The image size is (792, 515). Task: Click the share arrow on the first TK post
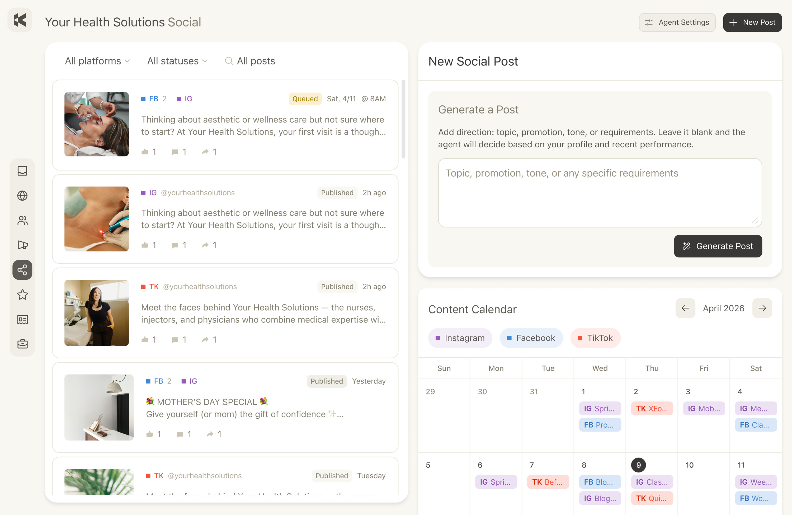[x=205, y=340]
